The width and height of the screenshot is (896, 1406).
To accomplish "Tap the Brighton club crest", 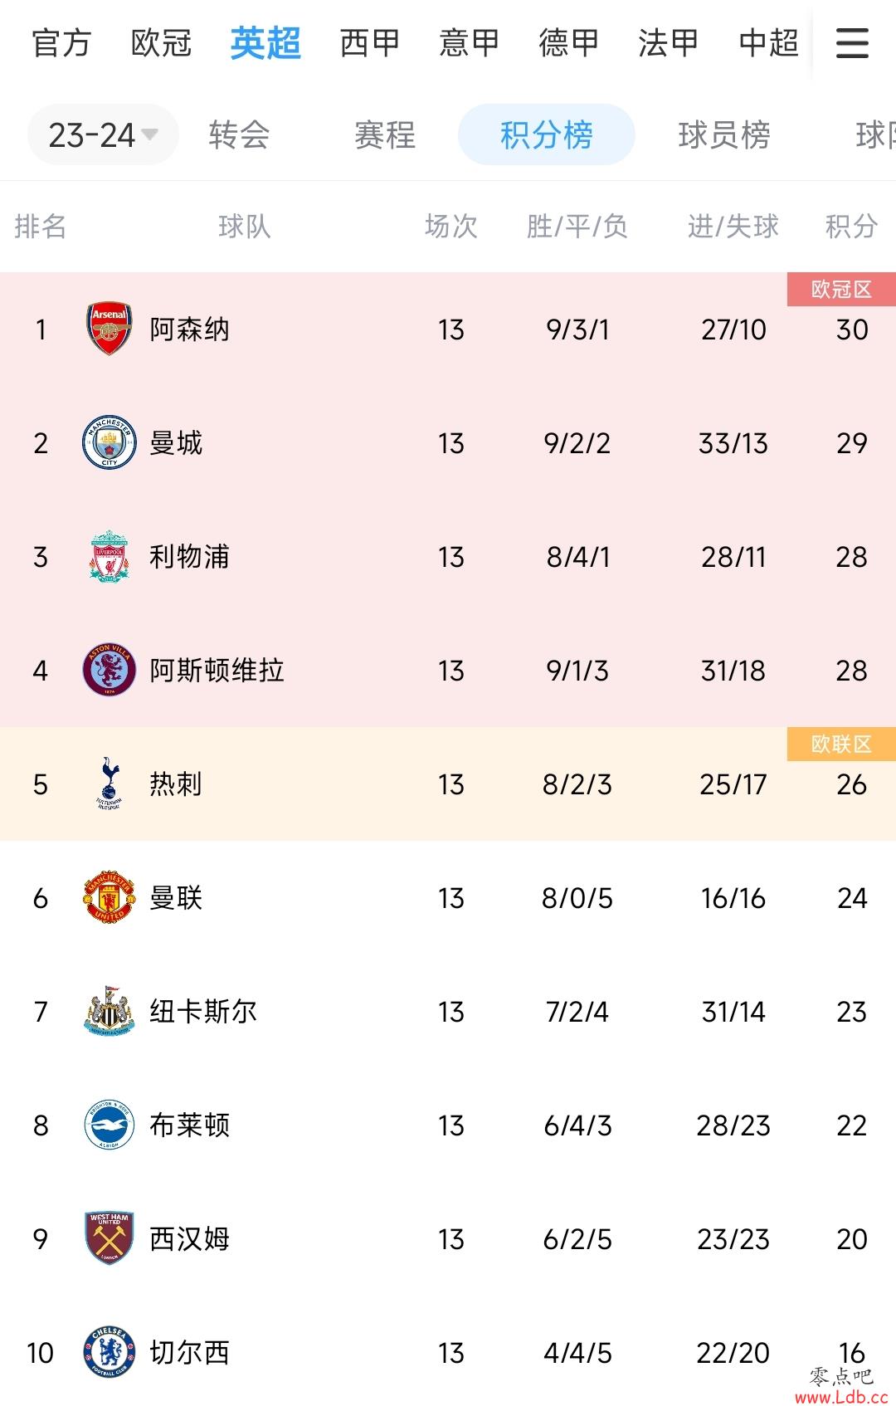I will [x=110, y=1125].
